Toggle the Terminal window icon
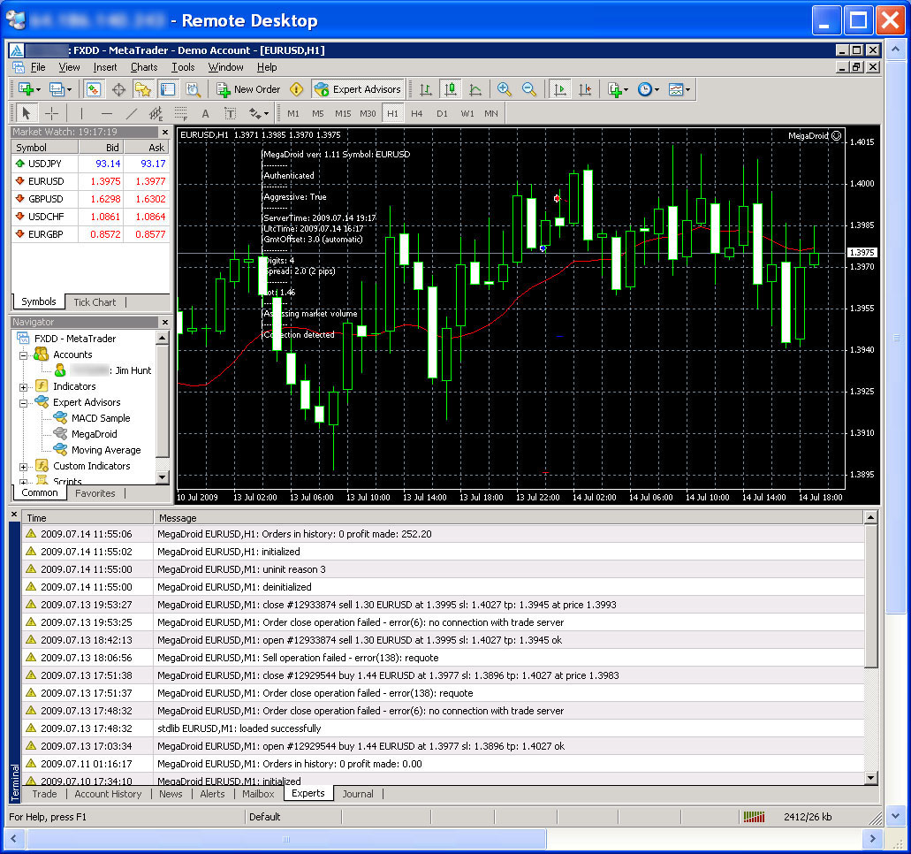Viewport: 911px width, 854px height. [168, 89]
